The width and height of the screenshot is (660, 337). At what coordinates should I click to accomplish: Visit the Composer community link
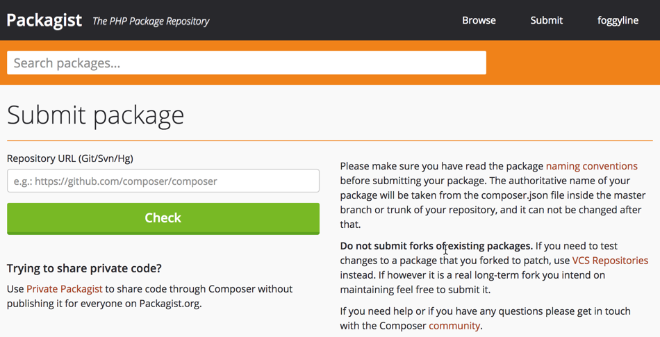coord(454,325)
